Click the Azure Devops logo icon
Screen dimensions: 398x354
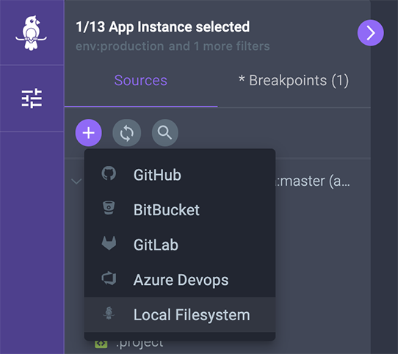[109, 278]
